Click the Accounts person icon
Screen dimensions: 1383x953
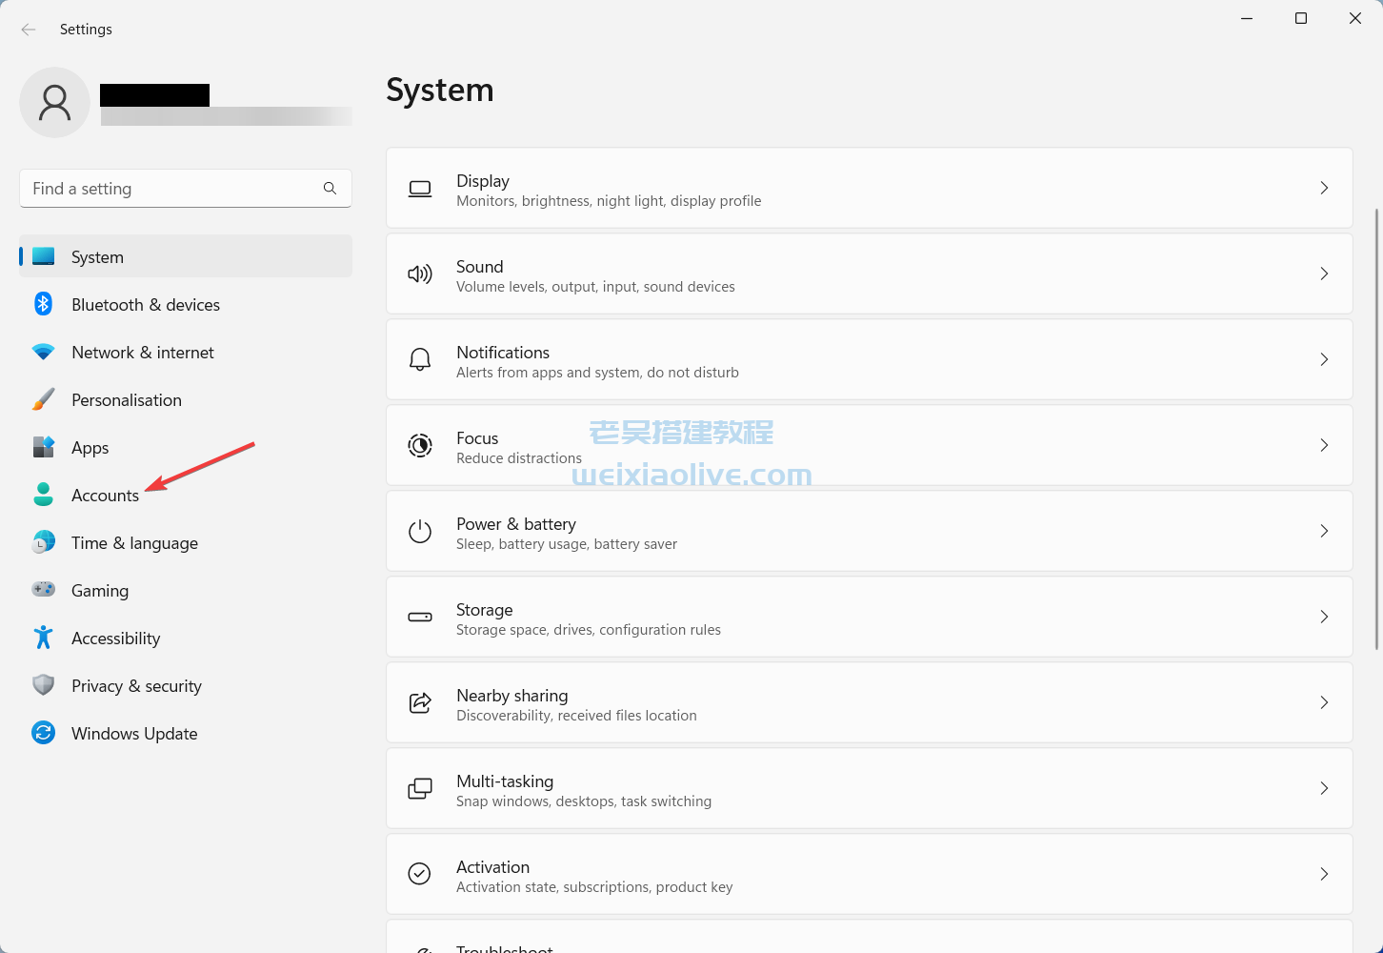tap(43, 495)
